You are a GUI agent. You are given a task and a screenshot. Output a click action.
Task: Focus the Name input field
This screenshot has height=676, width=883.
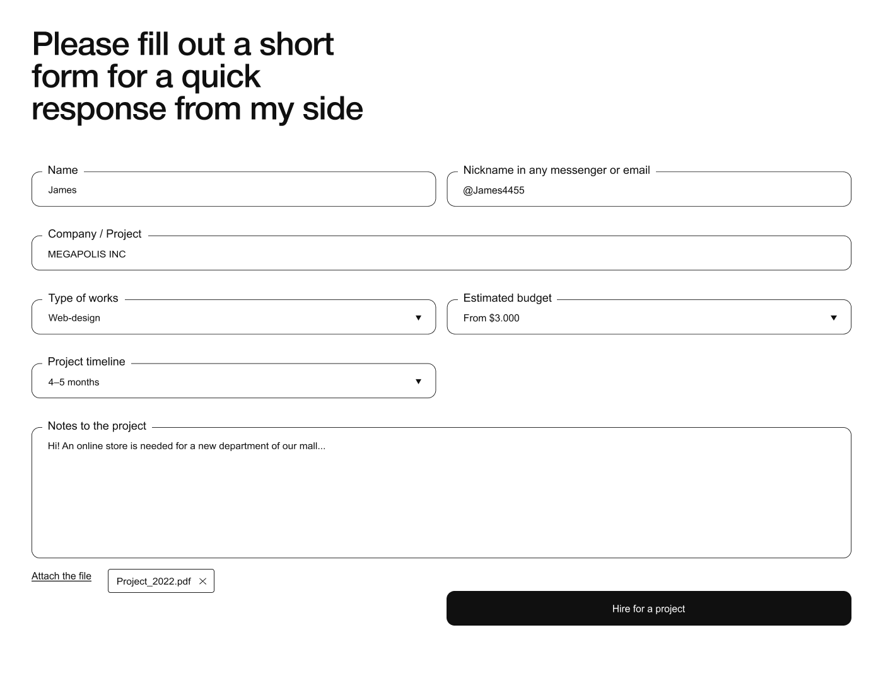click(x=233, y=190)
